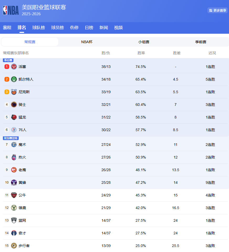
Task: Click the Bulls (公牛) team logo
Action: click(x=14, y=195)
